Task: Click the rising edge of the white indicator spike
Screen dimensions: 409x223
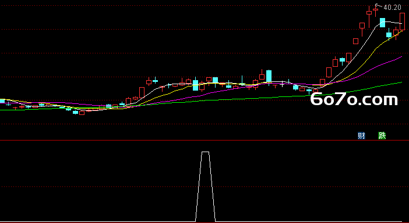Action: (199, 186)
